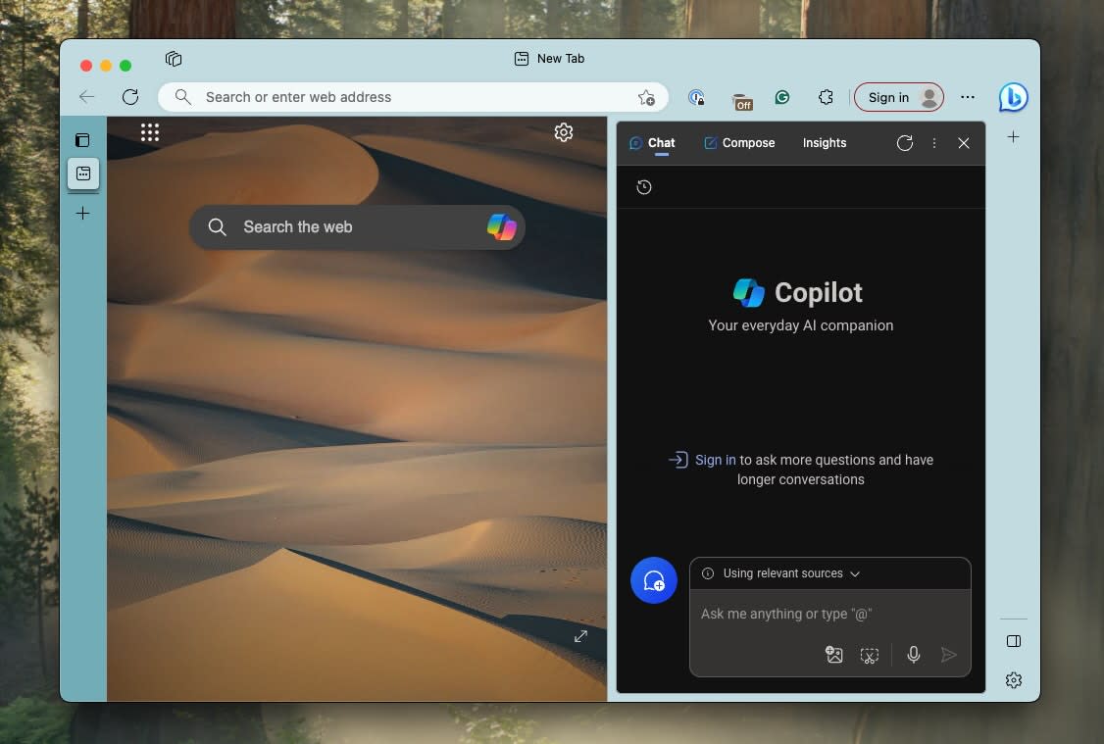Click the Copilot logo heading

(798, 293)
